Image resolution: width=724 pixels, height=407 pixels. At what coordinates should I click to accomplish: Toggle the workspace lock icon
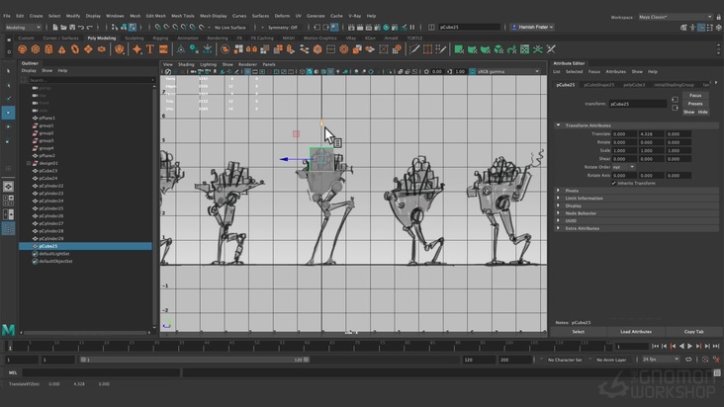tap(718, 17)
